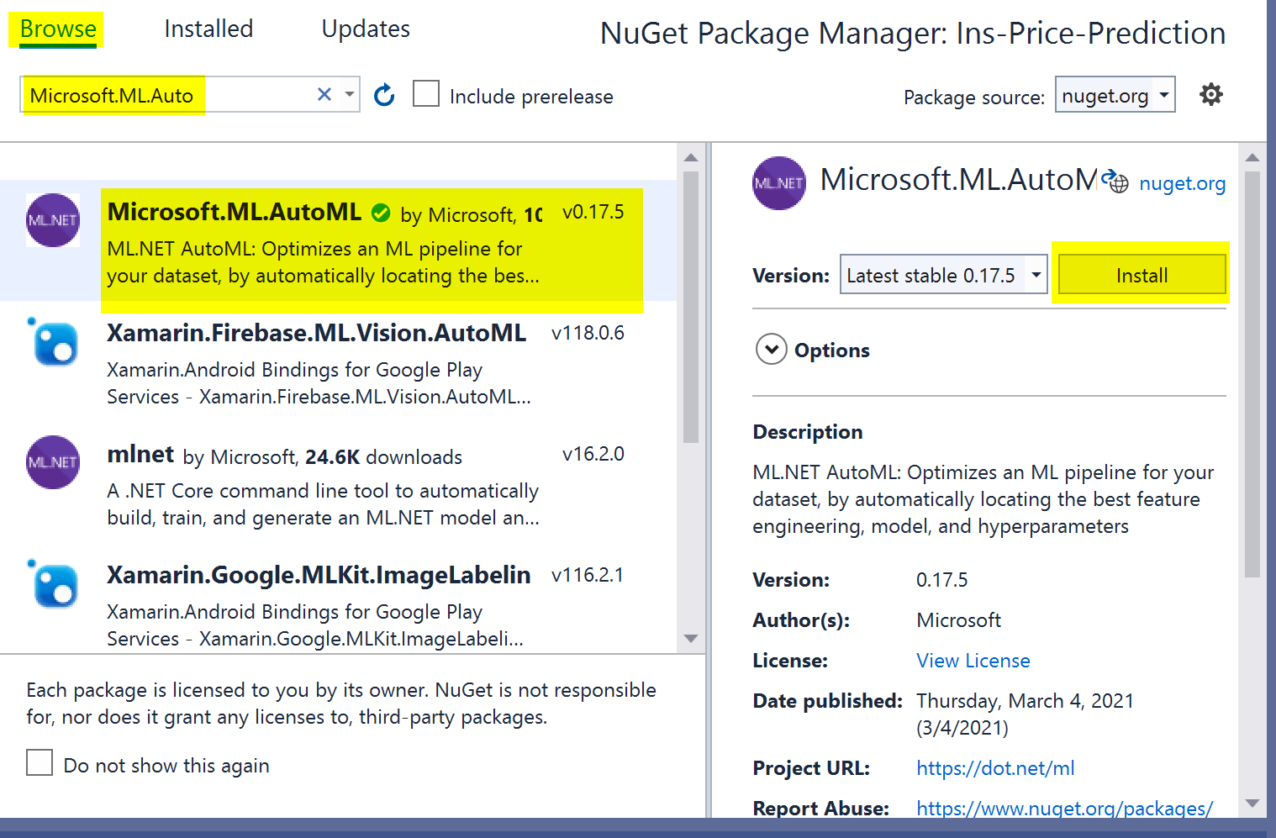Click the mlnet package purple icon
1276x838 pixels.
[53, 462]
